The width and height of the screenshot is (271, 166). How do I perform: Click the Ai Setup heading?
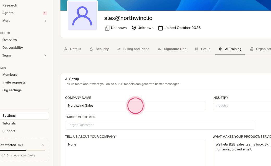72,79
